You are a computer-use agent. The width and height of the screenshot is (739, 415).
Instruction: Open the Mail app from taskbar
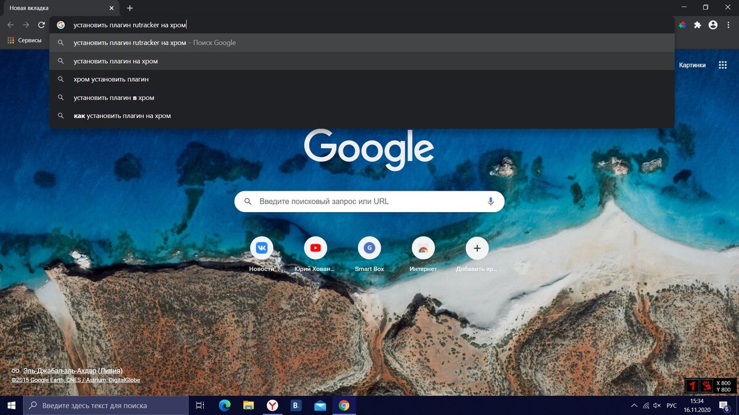click(320, 406)
